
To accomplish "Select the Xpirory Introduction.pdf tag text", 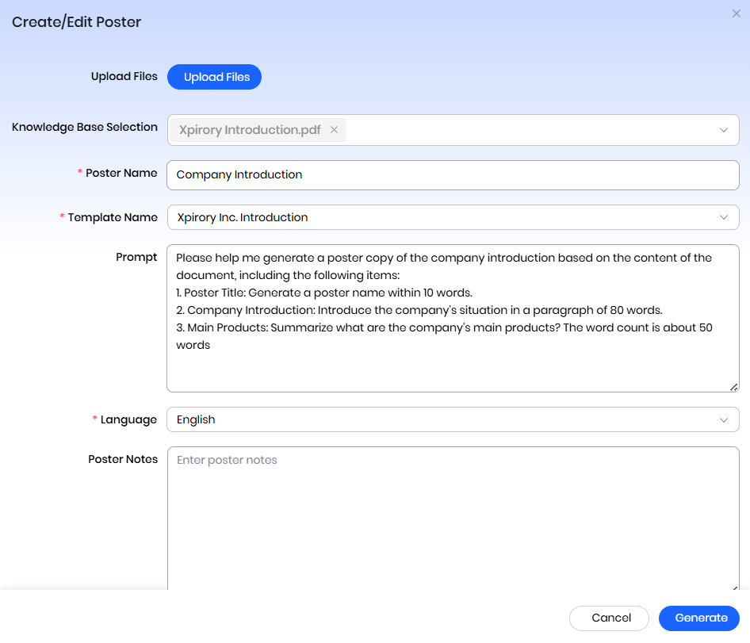I will click(x=250, y=130).
